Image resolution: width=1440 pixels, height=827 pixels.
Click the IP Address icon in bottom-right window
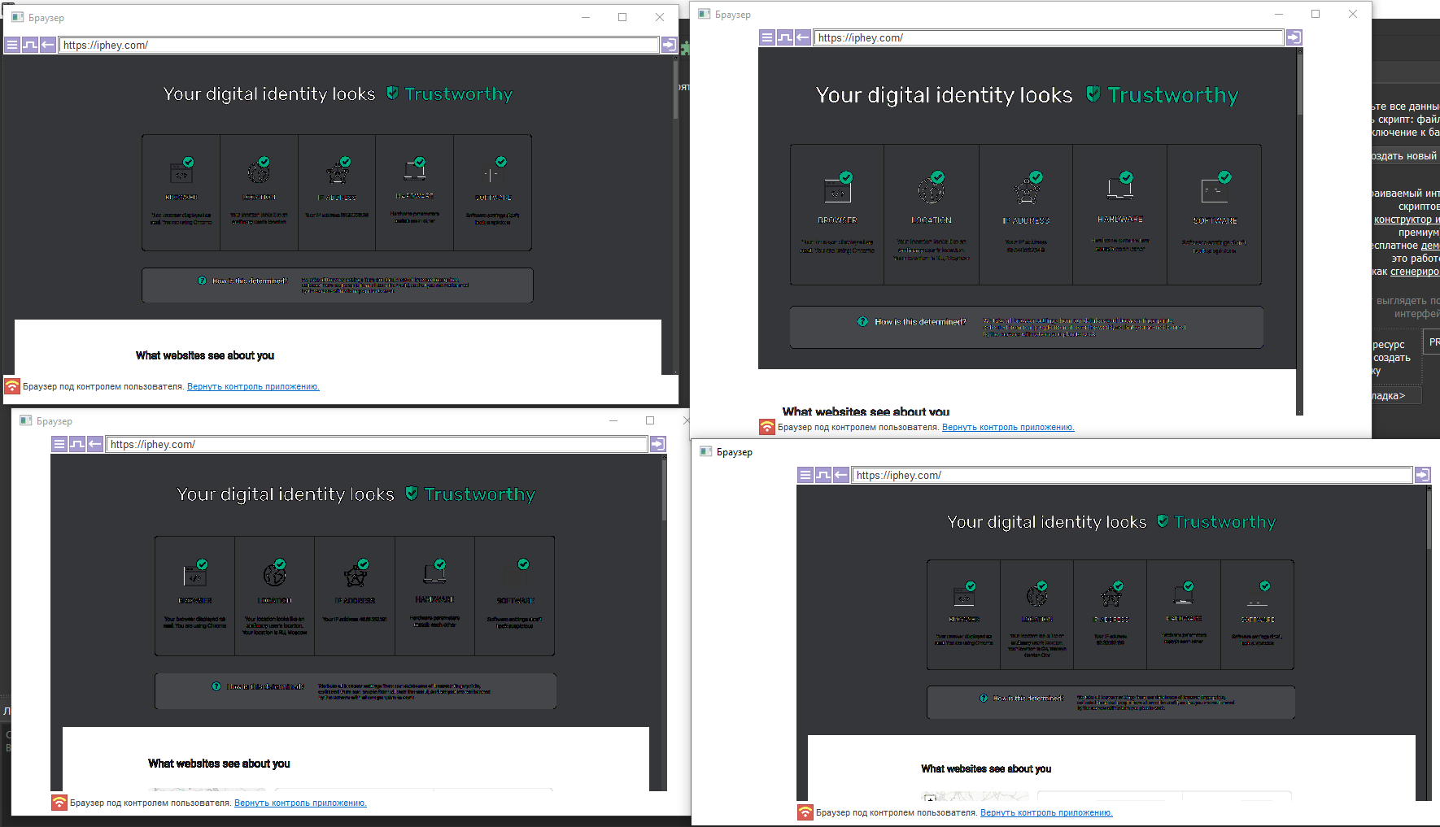coord(1111,596)
